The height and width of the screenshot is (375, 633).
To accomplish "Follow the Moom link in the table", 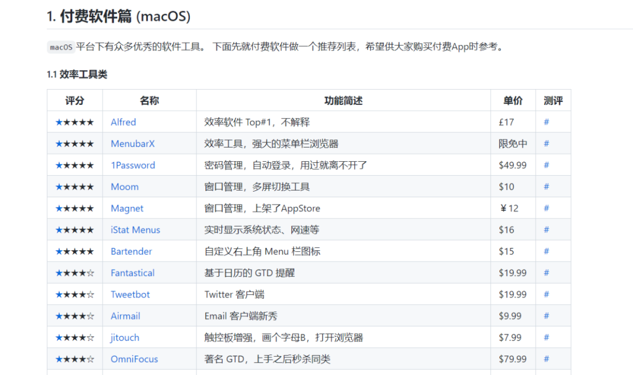I will click(x=125, y=187).
